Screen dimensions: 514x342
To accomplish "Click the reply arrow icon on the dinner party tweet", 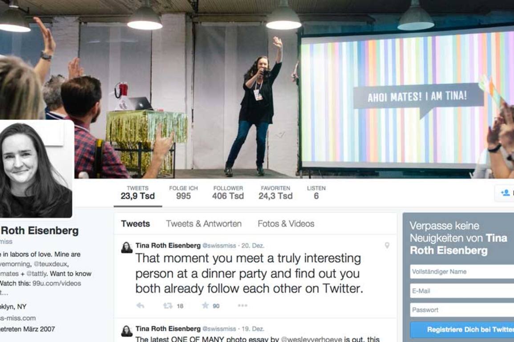I will [x=140, y=306].
